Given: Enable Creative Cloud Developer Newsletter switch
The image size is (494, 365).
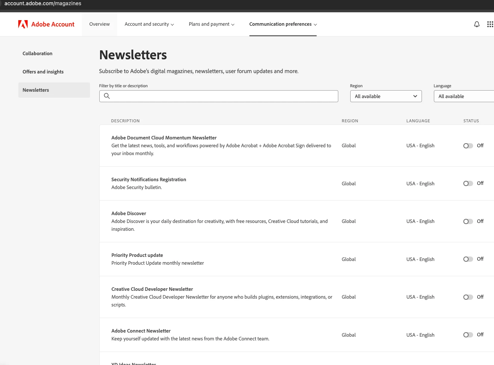Looking at the screenshot, I should coord(468,297).
